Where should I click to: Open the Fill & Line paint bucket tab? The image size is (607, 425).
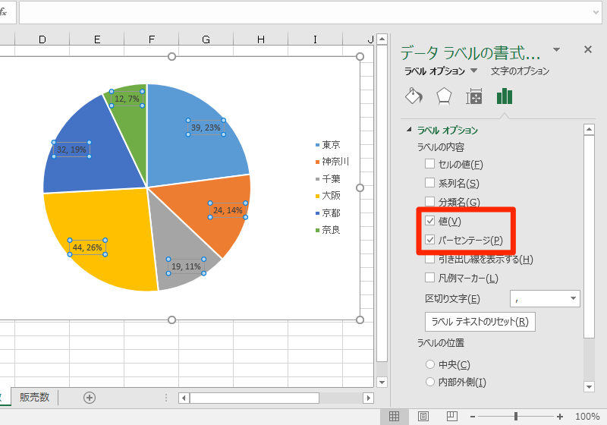point(414,96)
